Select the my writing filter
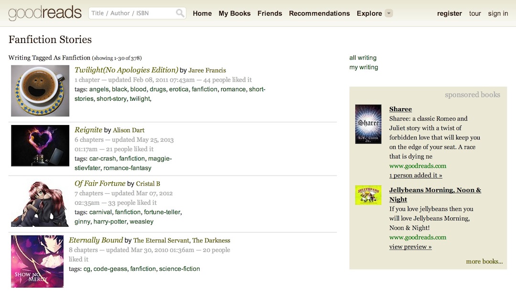This screenshot has height=293, width=516. (364, 67)
